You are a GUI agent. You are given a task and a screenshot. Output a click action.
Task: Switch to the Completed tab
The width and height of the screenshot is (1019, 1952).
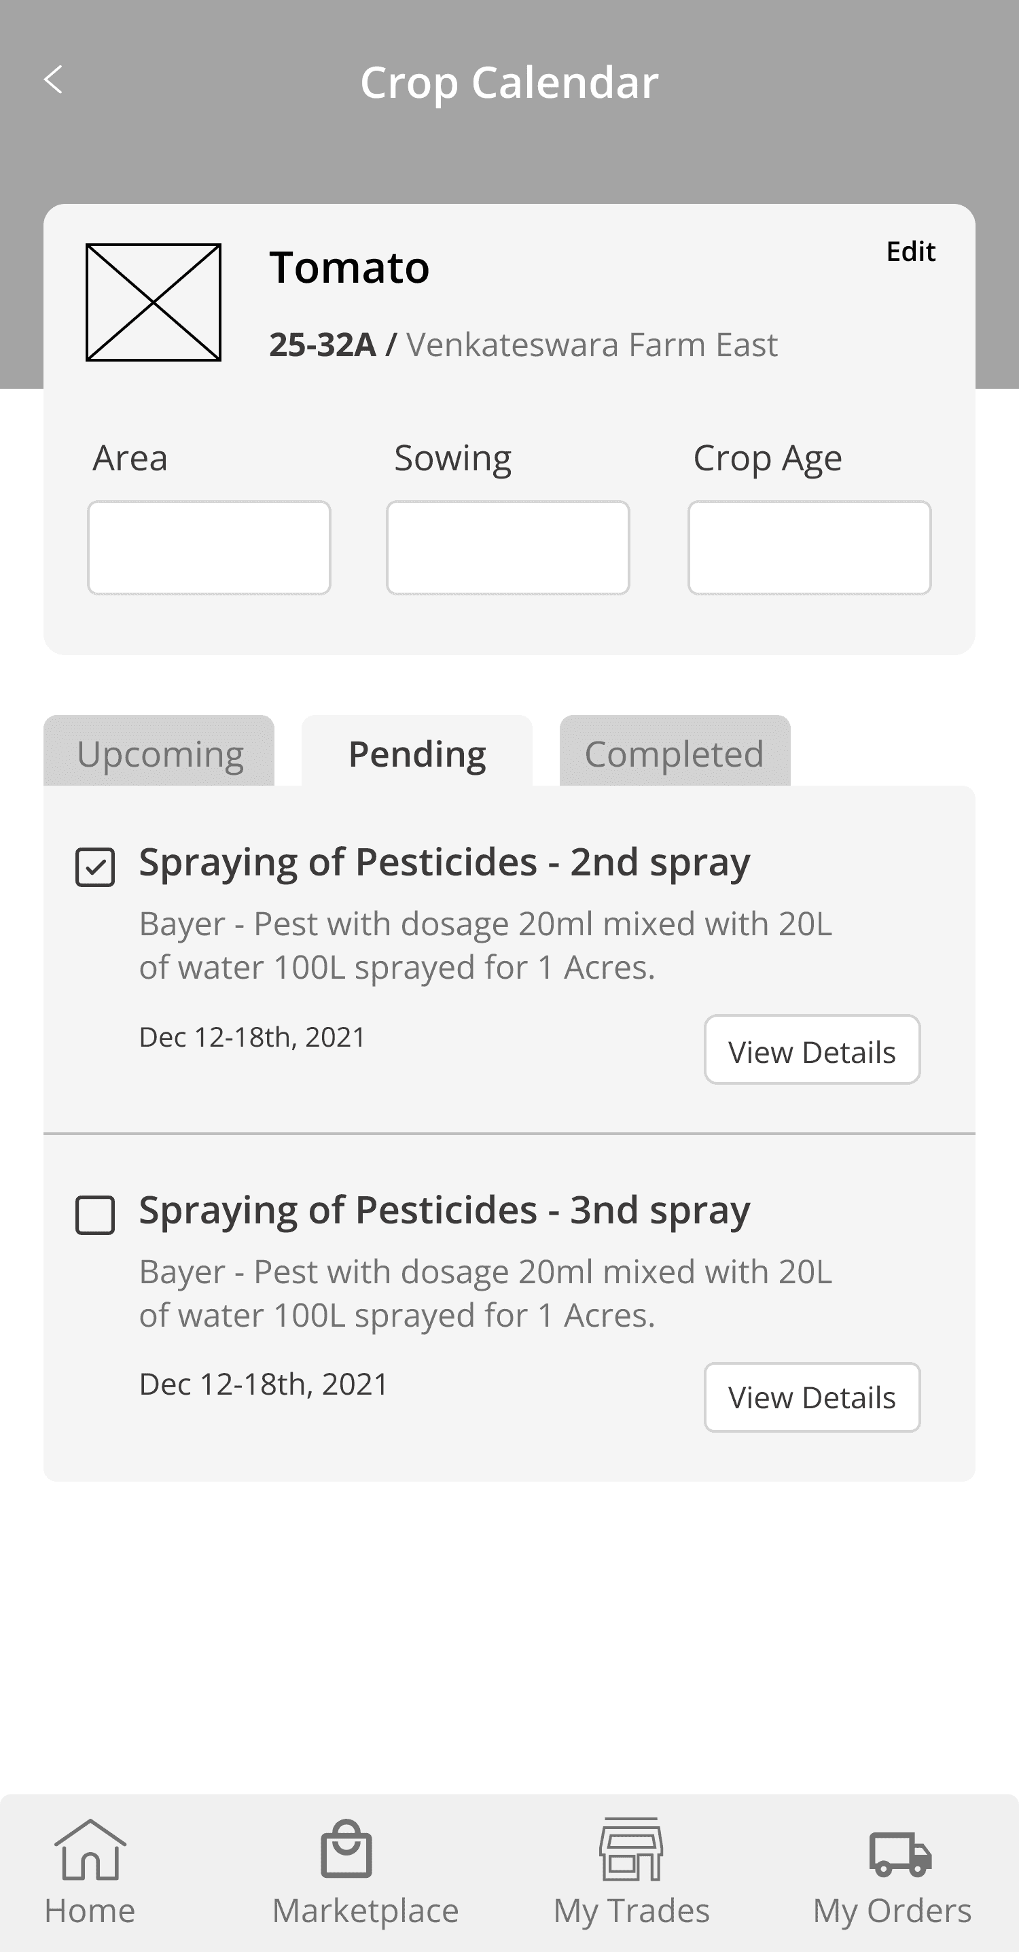point(675,753)
